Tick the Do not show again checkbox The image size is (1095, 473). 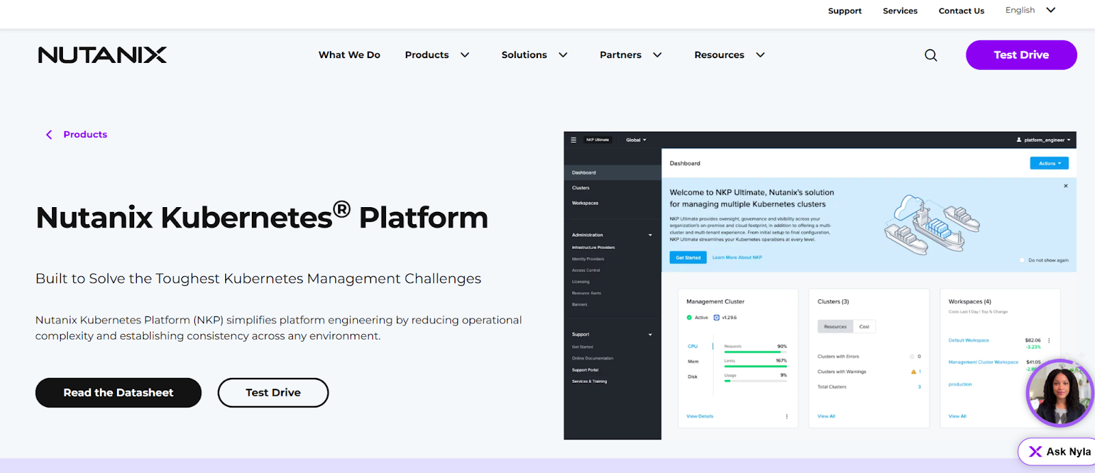click(x=1022, y=260)
